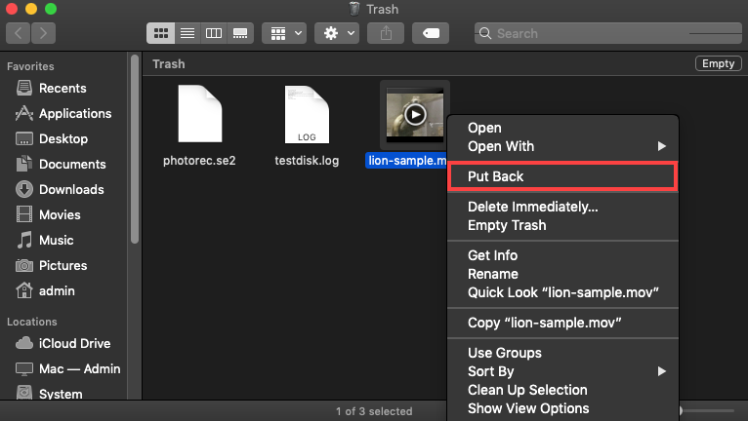Click the Trash path bar label

tap(169, 63)
